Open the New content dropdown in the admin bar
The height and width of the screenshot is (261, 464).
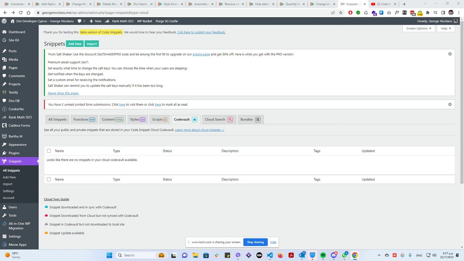coord(95,21)
